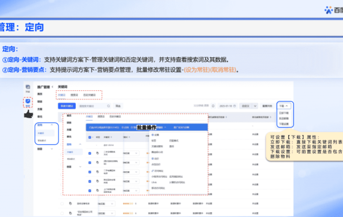Choose 发送邮箱 from the download menu
This screenshot has width=343, height=217.
(284, 119)
